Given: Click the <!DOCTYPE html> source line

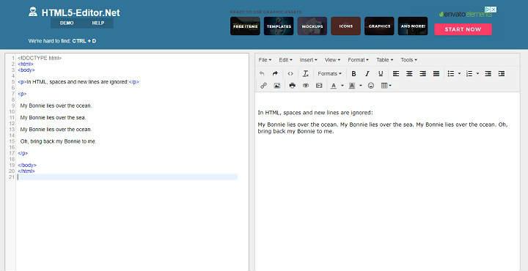Looking at the screenshot, I should [x=40, y=58].
